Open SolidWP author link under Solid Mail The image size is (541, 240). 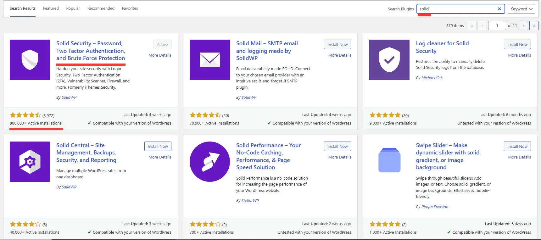[249, 98]
